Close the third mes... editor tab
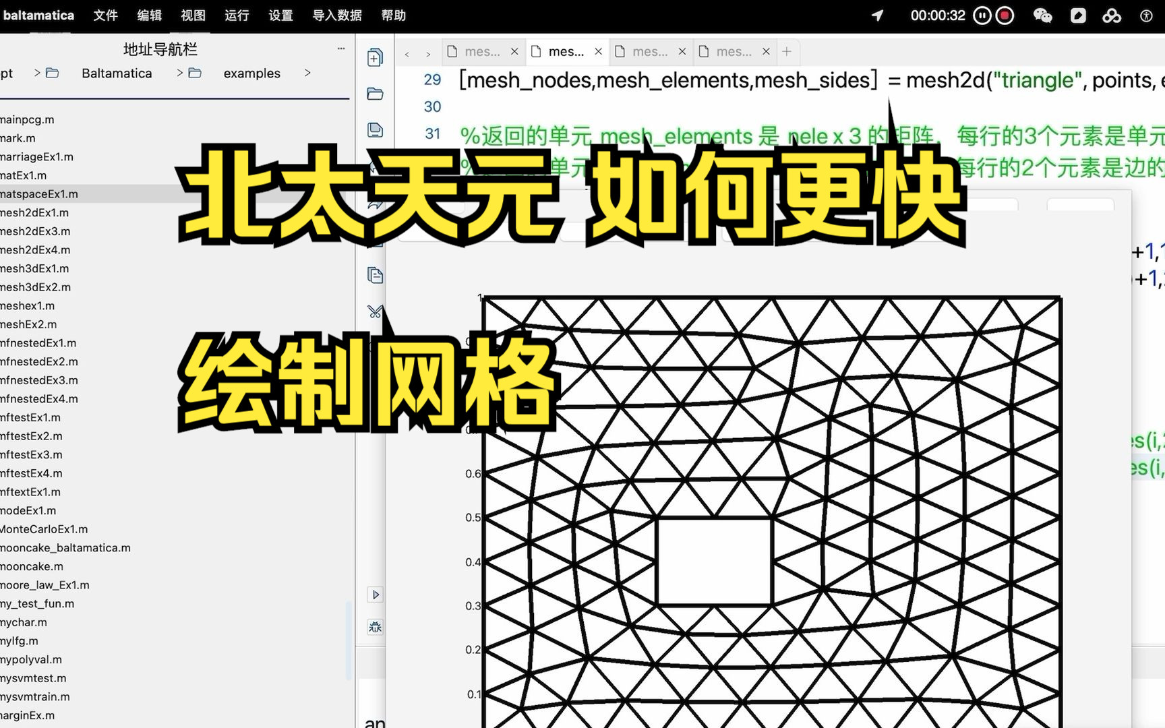Viewport: 1165px width, 728px height. click(682, 51)
